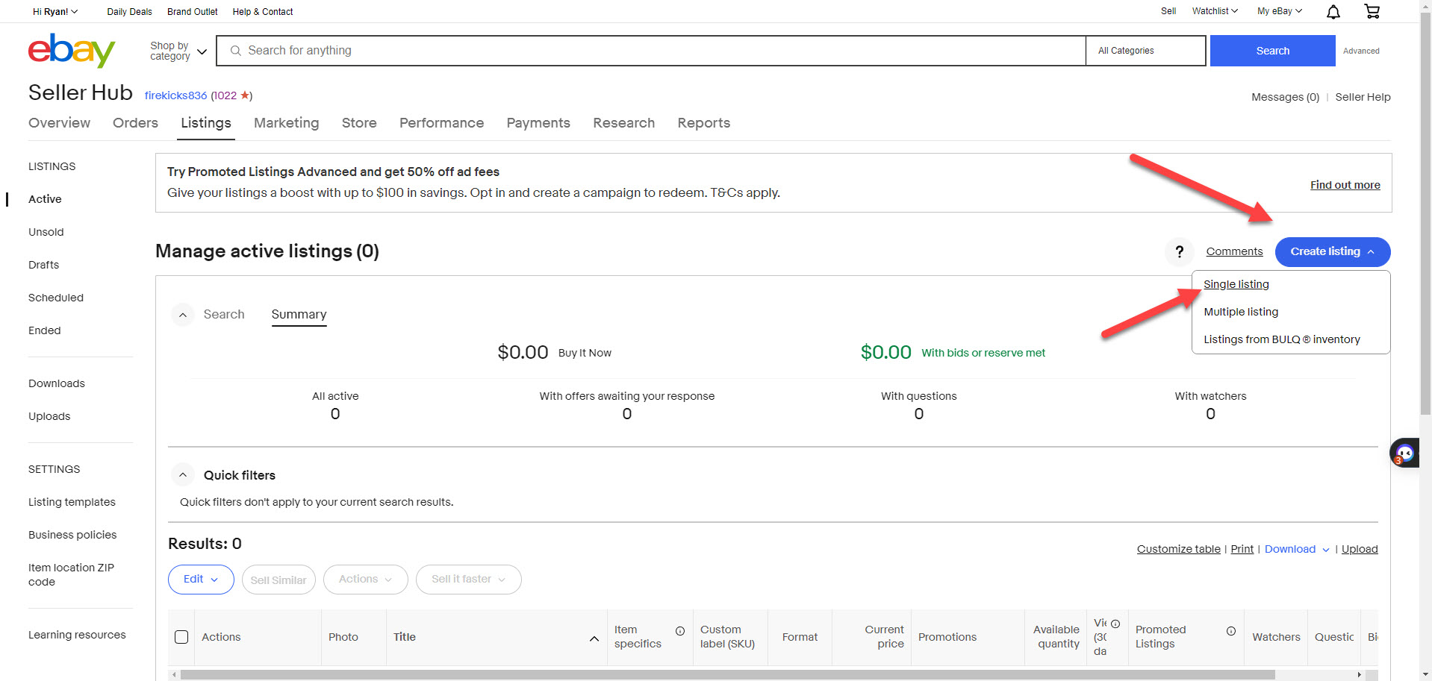Viewport: 1432px width, 681px height.
Task: Open the notifications bell
Action: tap(1333, 11)
